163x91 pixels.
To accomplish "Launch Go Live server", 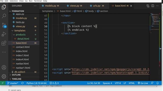I will pos(143,83).
